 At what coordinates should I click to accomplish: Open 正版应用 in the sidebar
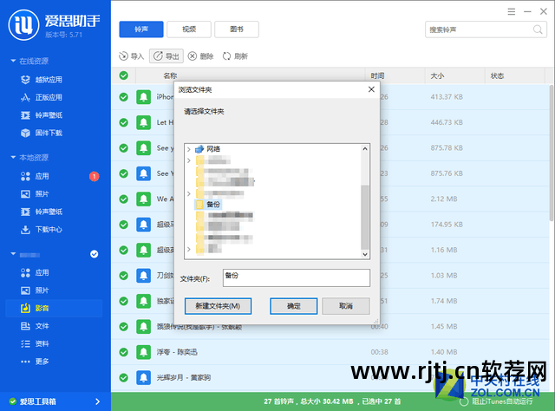pos(42,97)
